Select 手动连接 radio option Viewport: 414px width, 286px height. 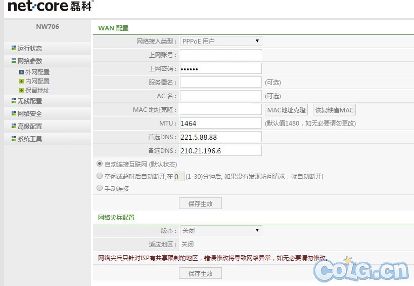click(100, 188)
